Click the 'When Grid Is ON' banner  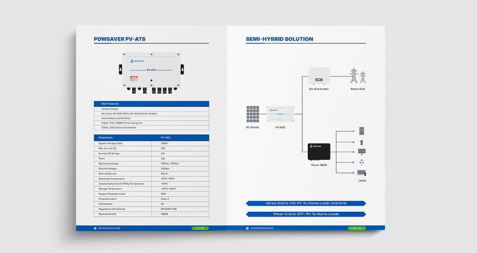coord(306,203)
